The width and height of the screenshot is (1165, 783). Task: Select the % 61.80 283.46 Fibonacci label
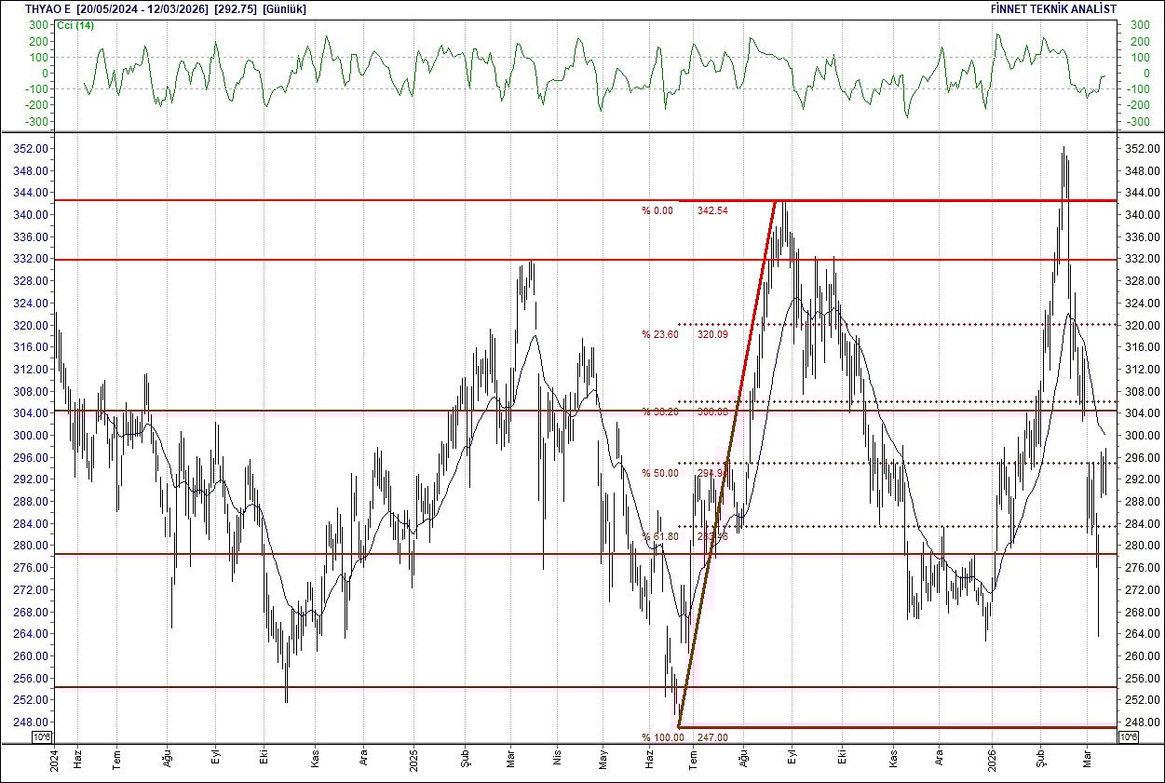684,534
